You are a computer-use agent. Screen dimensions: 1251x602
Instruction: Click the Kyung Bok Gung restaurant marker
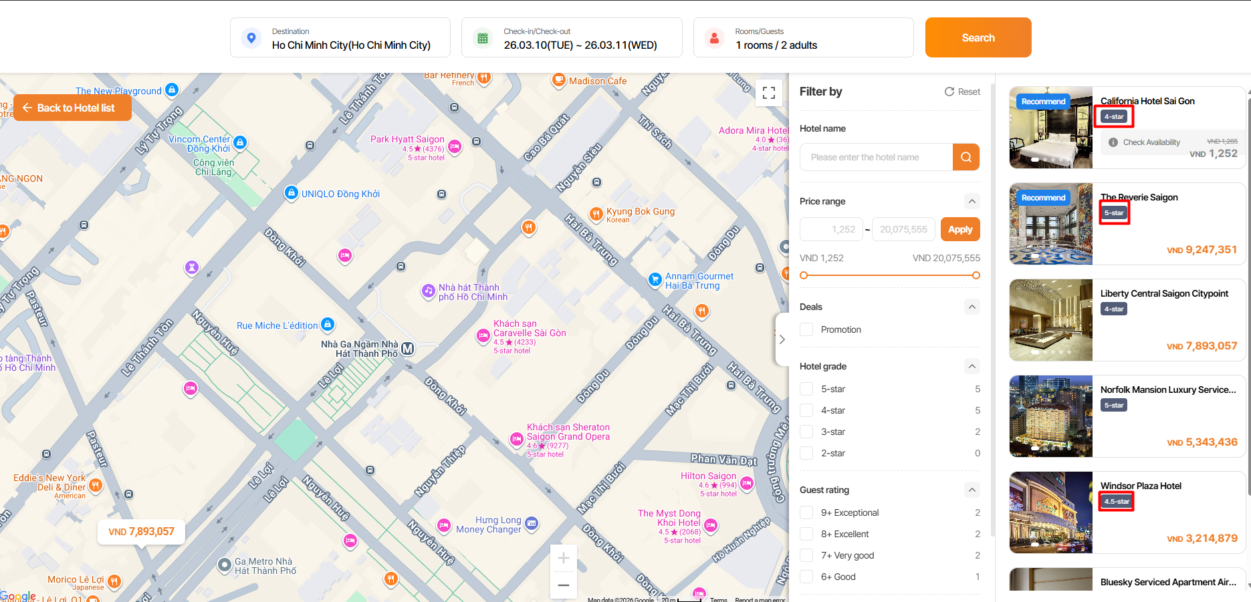[596, 214]
